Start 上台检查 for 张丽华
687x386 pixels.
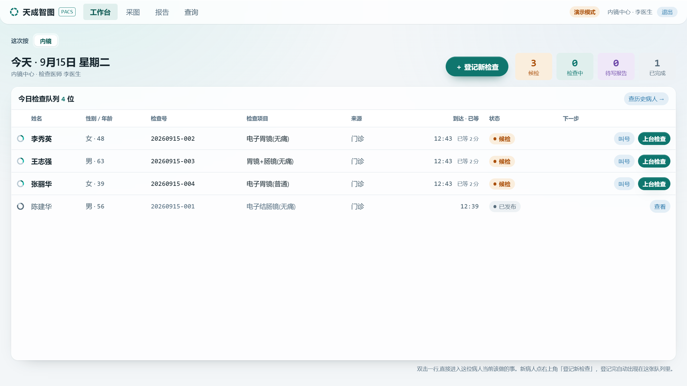click(x=654, y=184)
